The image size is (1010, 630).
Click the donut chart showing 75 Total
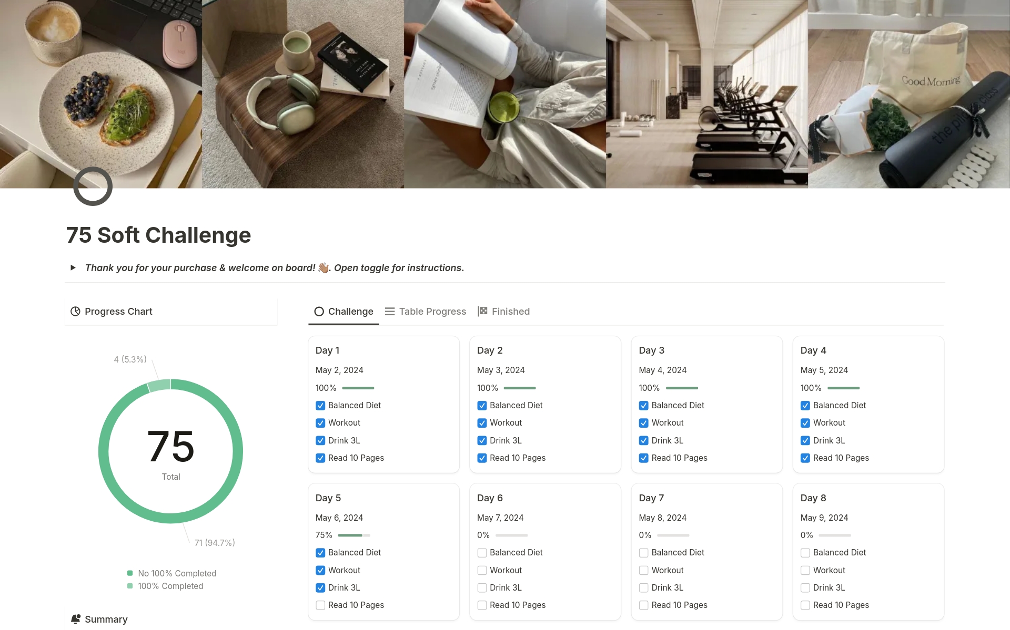(x=170, y=449)
